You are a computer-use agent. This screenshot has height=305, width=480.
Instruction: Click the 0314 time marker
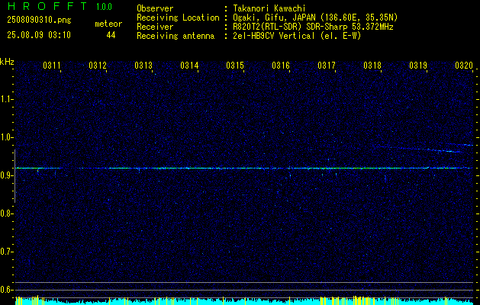click(189, 65)
